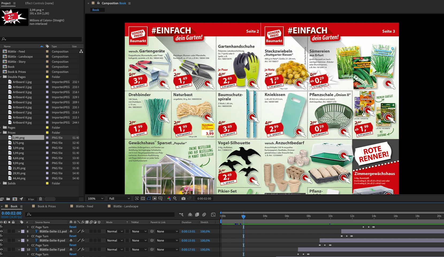Open project settings rocket icon

(x=21, y=199)
